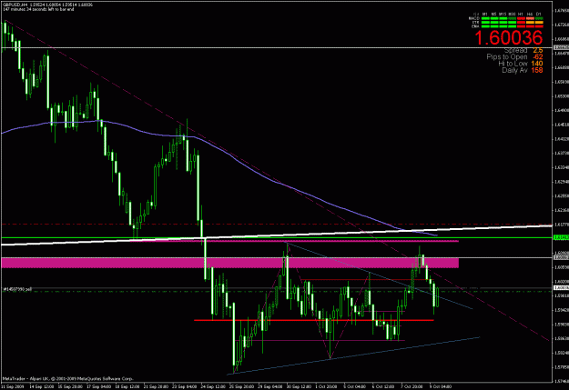Click the 'minutes left to bar end' countdown text
Viewport: 569px width, 390px height.
point(38,9)
